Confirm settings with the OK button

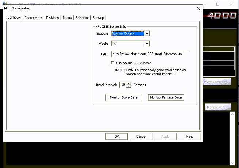coord(116,136)
